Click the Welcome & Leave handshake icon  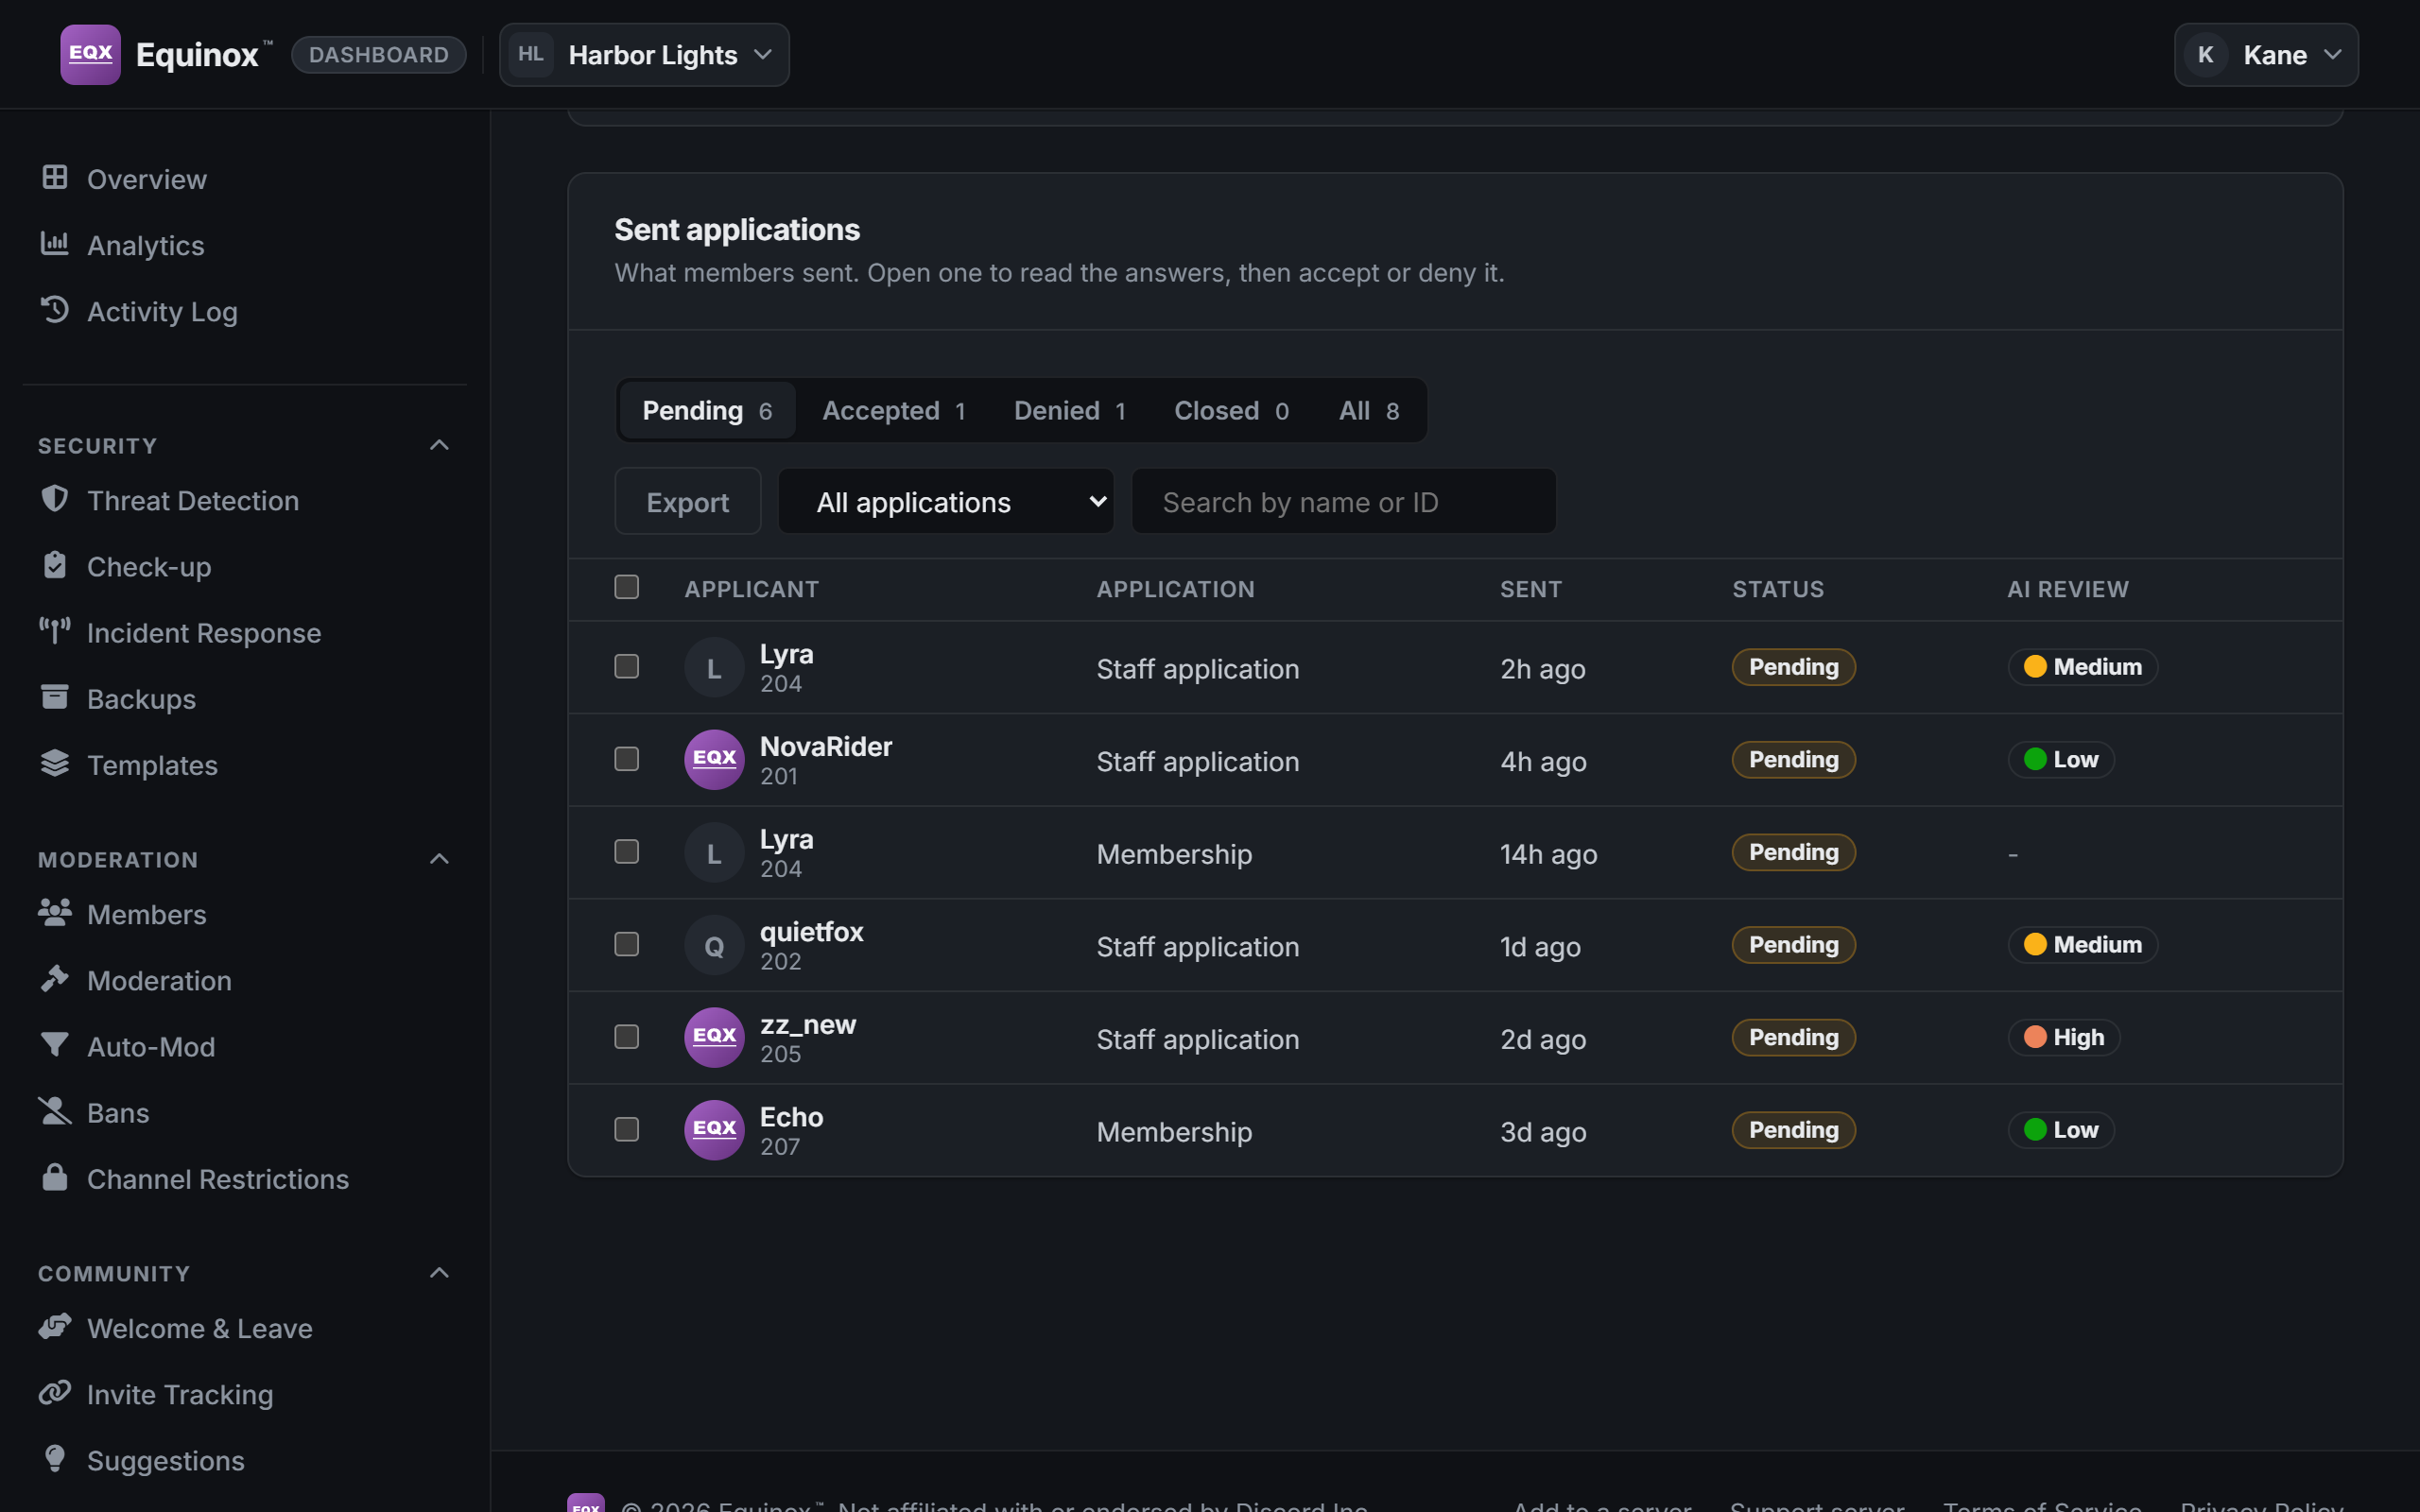pos(55,1326)
